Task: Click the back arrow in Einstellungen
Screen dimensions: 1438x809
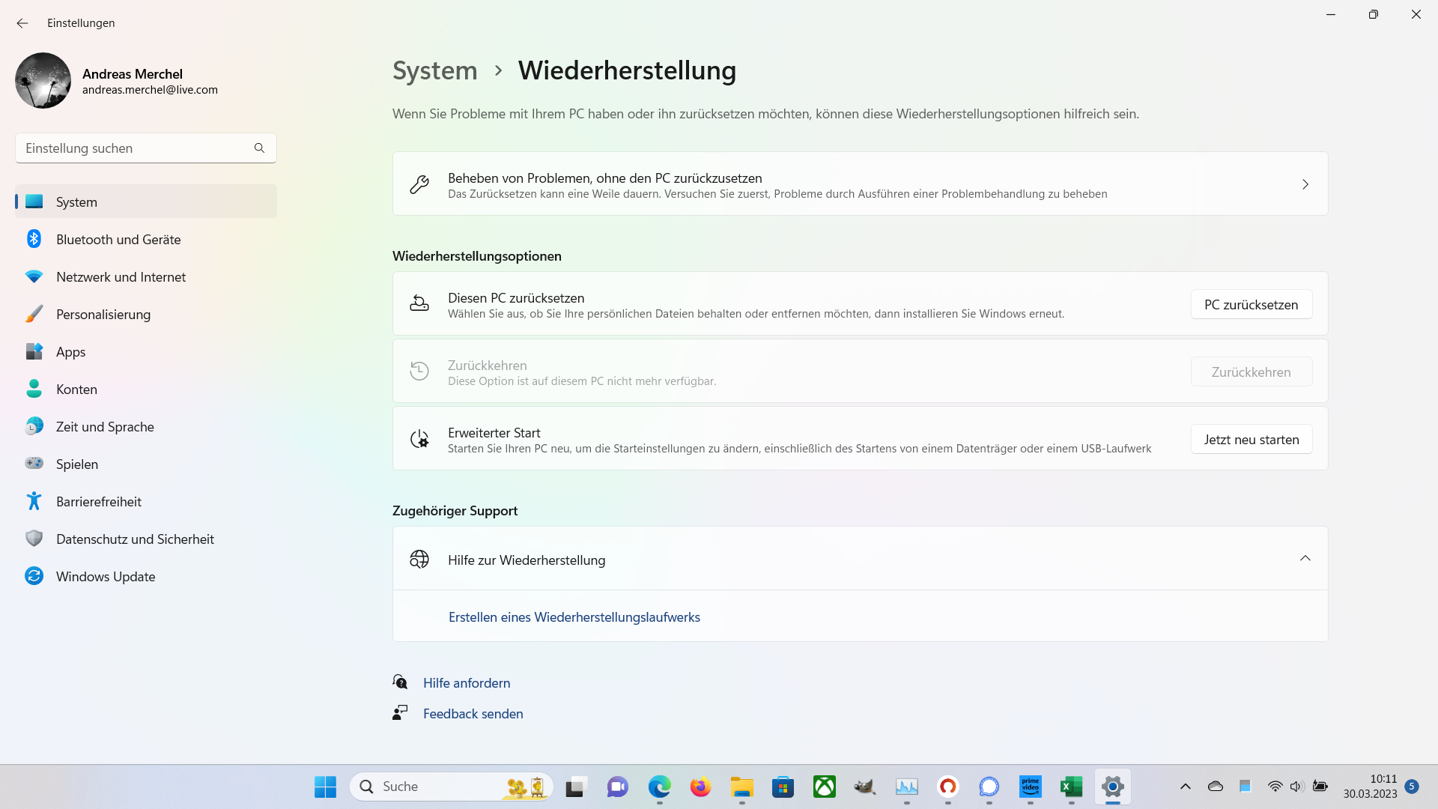Action: pos(22,23)
